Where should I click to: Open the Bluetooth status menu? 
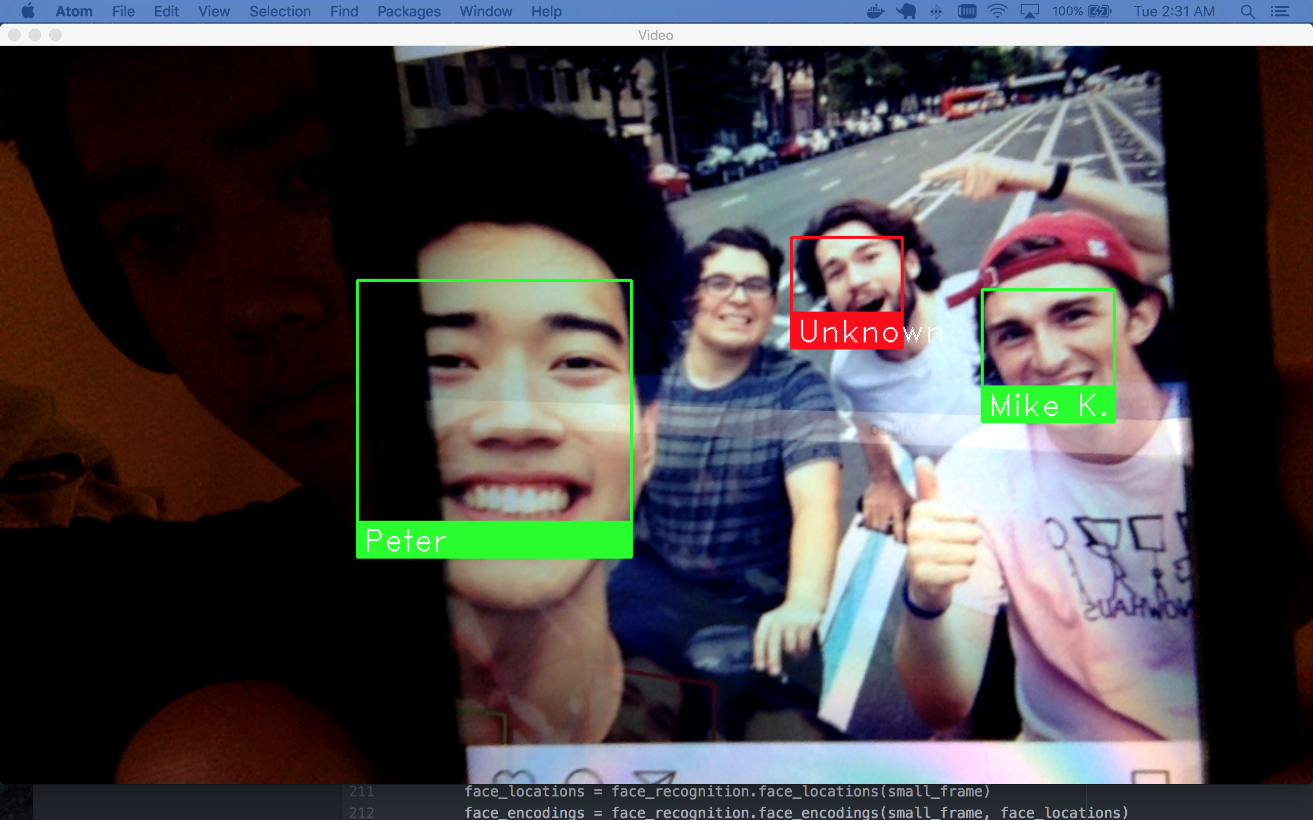[936, 11]
